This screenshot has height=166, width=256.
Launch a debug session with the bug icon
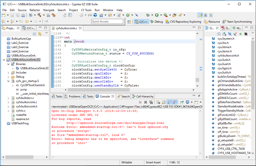(x=147, y=15)
